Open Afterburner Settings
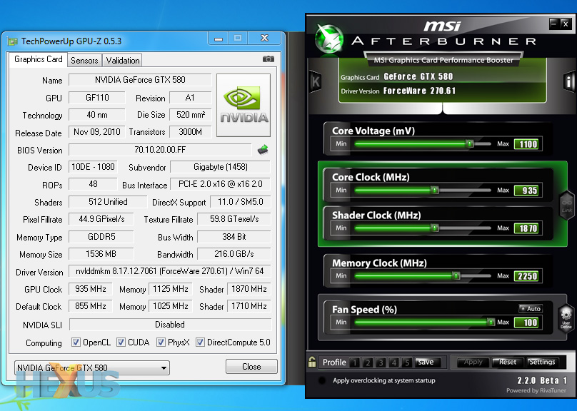This screenshot has height=411, width=577. 542,362
